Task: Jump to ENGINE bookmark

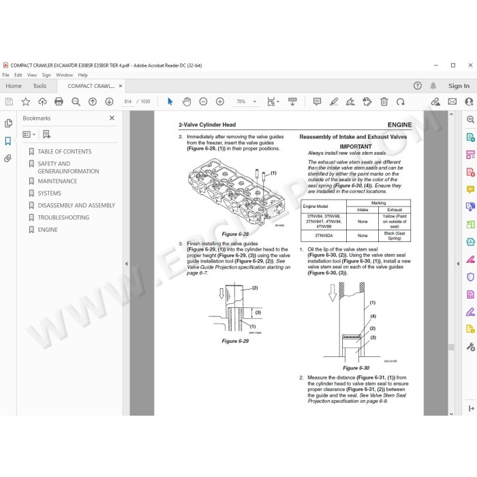Action: click(x=48, y=230)
